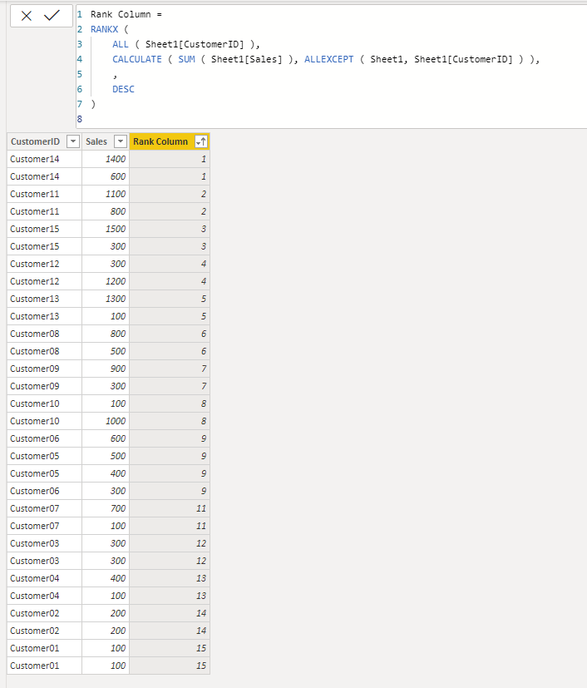587x688 pixels.
Task: Open the Sales column filter dropdown
Action: [120, 141]
